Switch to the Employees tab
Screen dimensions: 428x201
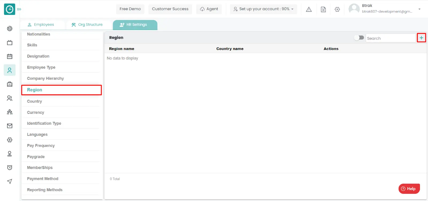(41, 25)
